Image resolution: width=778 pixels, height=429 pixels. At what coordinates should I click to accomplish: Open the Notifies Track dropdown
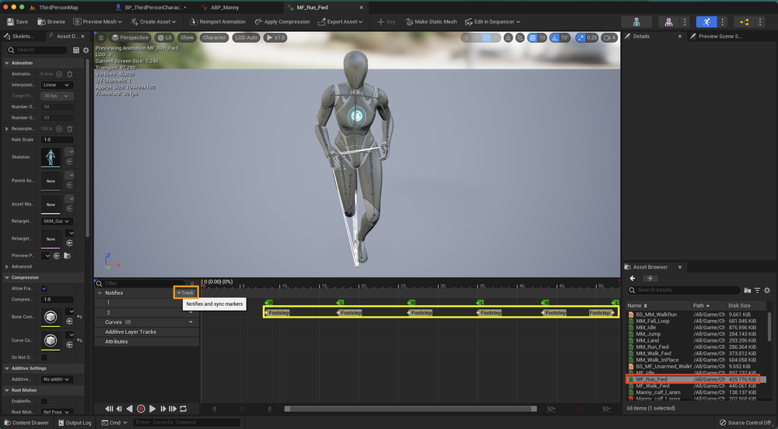tap(185, 293)
